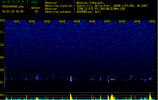The height and width of the screenshot is (100, 158).
Task: Click the 0645 time marker
Action: coord(77,21)
